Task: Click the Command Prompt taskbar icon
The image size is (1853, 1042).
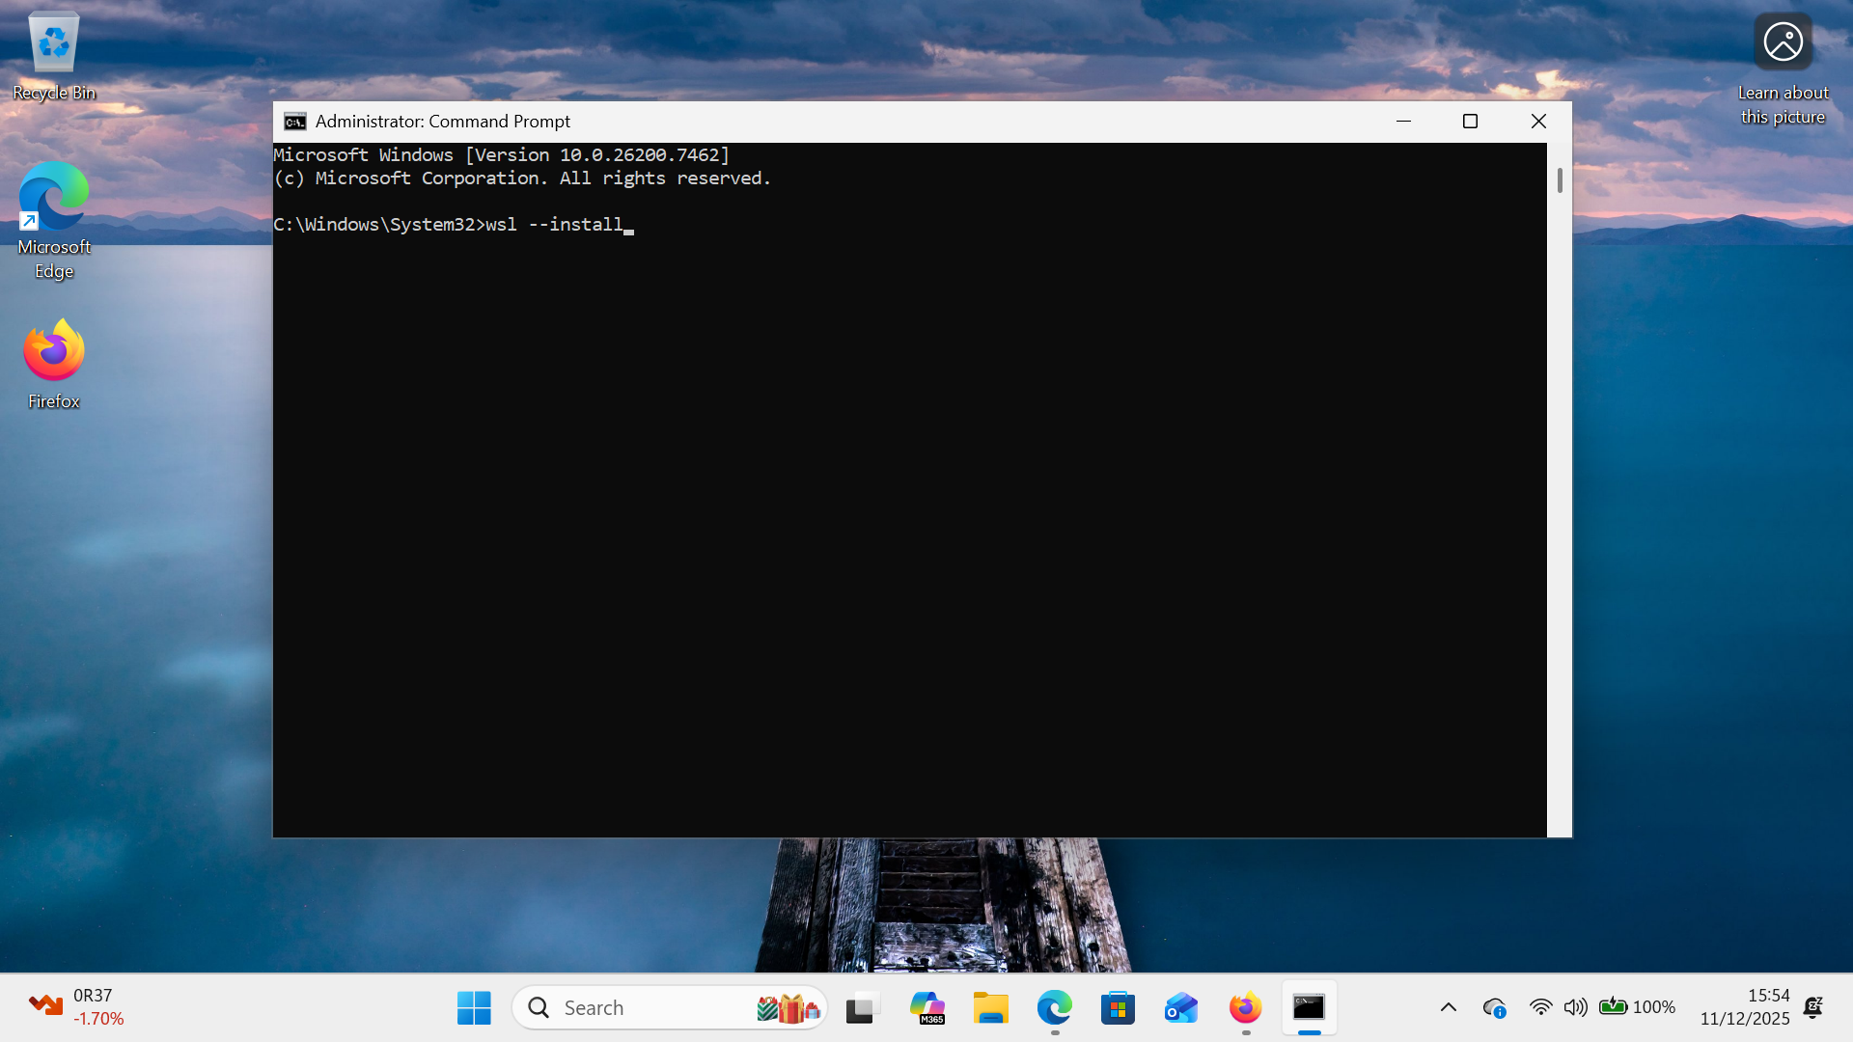Action: (1309, 1008)
